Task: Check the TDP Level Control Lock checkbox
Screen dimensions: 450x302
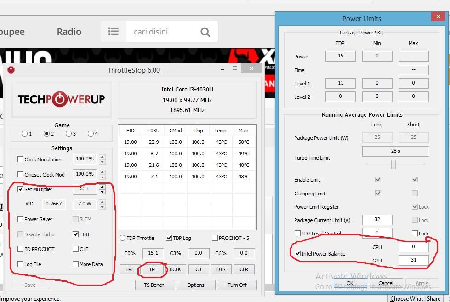Action: pos(415,233)
